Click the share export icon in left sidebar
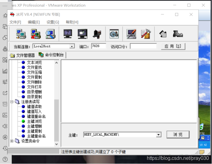This screenshot has width=212, height=164. [5, 93]
